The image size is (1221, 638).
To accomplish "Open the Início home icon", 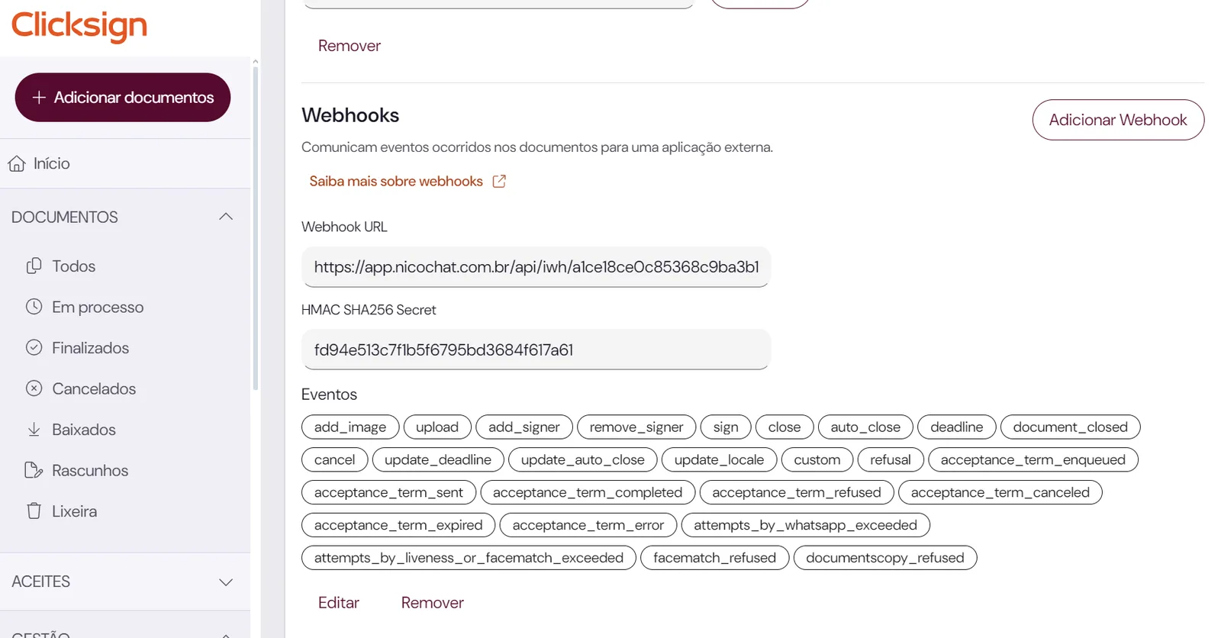I will coord(16,164).
